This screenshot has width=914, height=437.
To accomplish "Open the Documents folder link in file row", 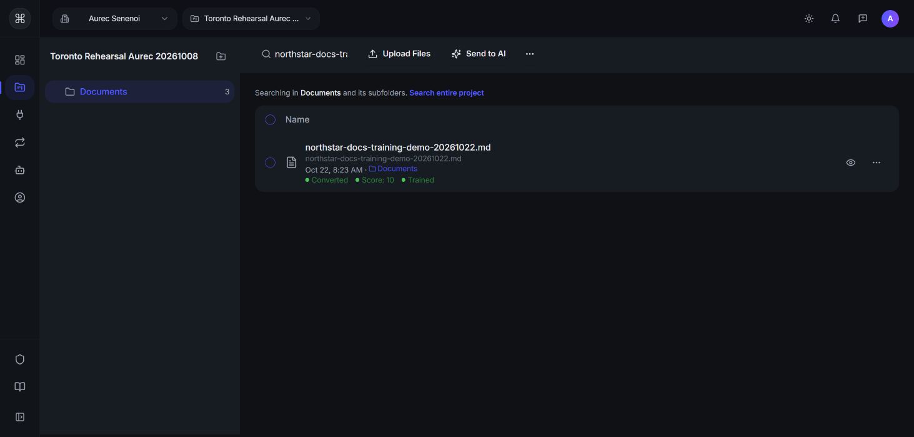I will 393,169.
